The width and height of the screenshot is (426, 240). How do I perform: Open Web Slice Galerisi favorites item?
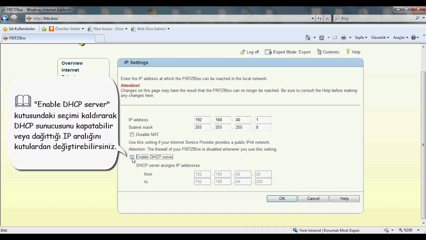coord(150,29)
